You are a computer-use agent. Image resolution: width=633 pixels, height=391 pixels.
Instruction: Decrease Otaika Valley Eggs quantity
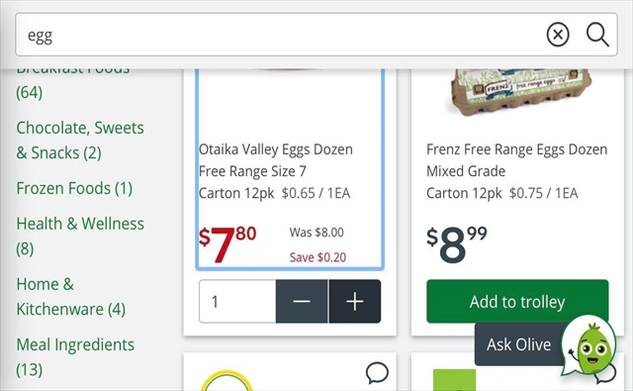coord(302,301)
